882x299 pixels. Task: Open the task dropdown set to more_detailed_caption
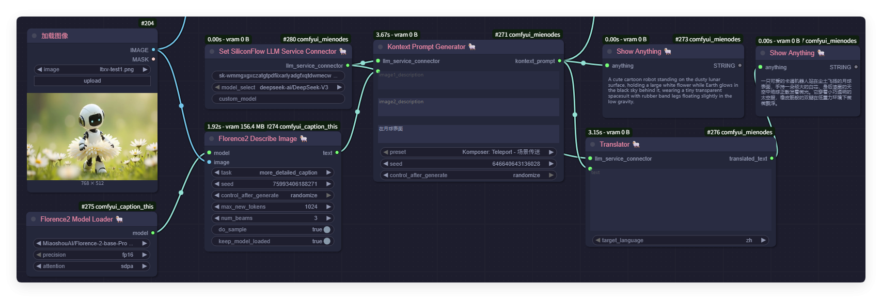click(x=273, y=172)
